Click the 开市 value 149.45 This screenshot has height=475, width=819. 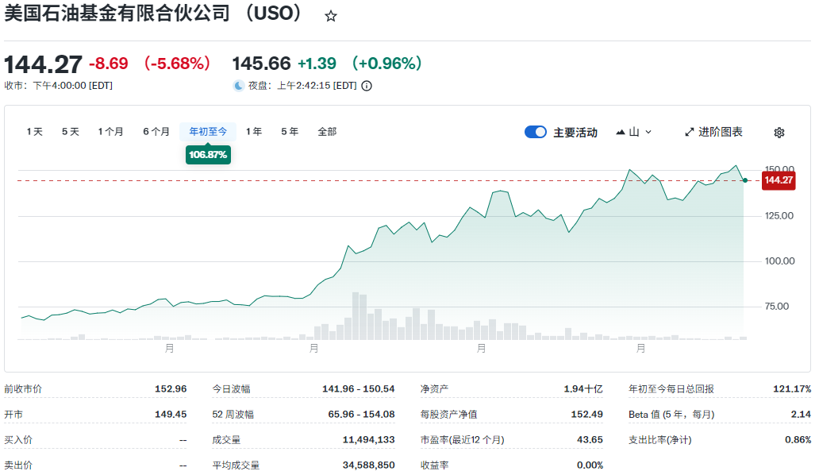click(171, 415)
